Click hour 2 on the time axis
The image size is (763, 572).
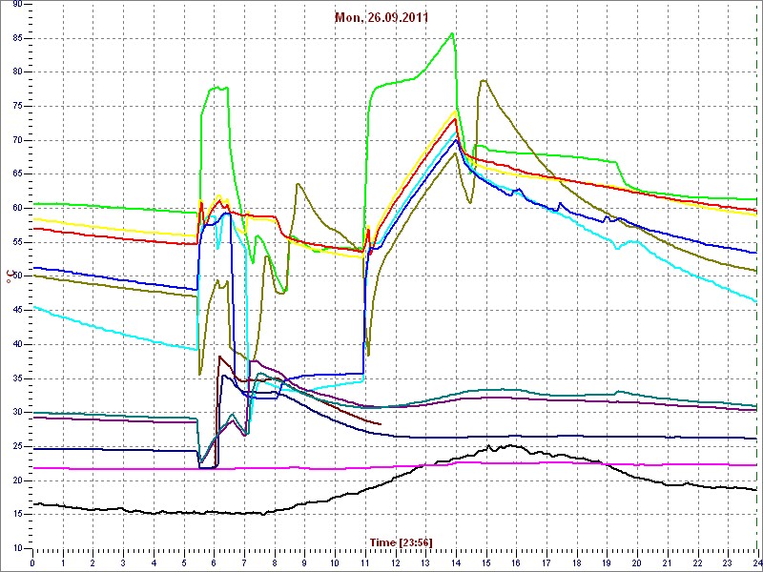tap(93, 562)
